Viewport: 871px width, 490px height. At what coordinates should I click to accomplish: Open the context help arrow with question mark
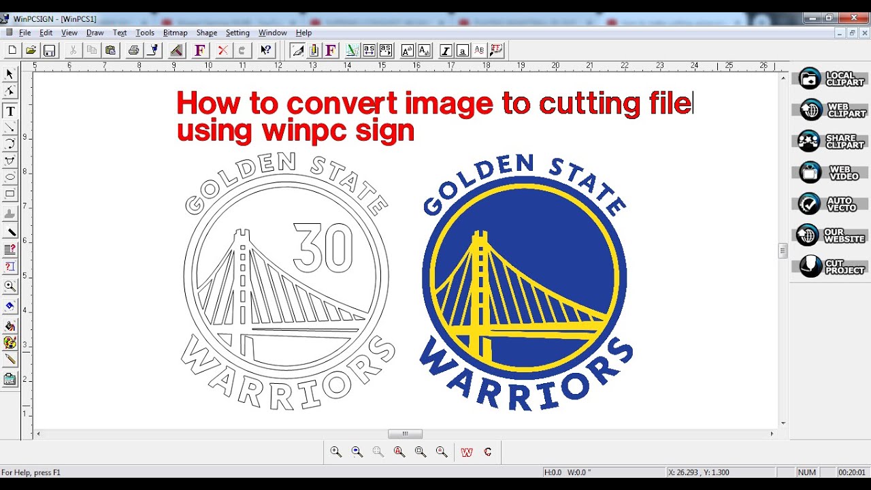click(x=265, y=50)
